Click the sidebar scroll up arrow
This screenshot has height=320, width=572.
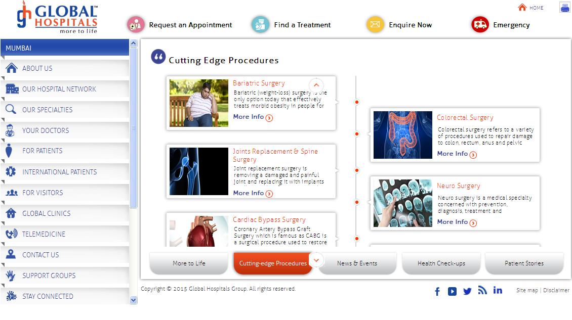(133, 43)
